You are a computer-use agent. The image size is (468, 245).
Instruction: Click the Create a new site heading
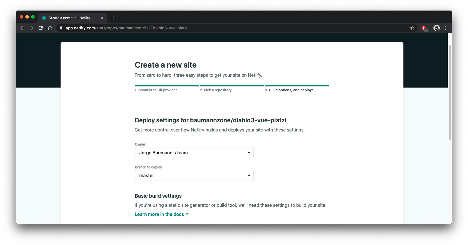tap(166, 65)
